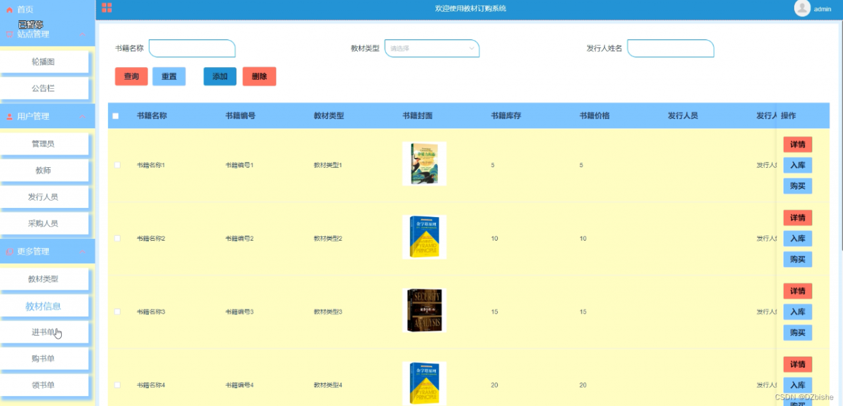
Task: Click the 用户管理 person icon
Action: coord(9,116)
